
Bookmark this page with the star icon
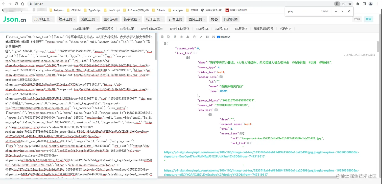click(350, 4)
